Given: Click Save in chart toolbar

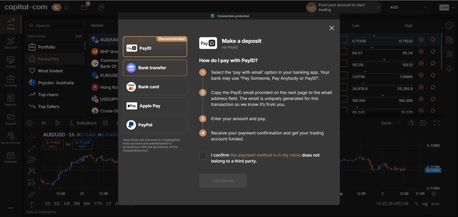Looking at the screenshot, I should click(386, 123).
